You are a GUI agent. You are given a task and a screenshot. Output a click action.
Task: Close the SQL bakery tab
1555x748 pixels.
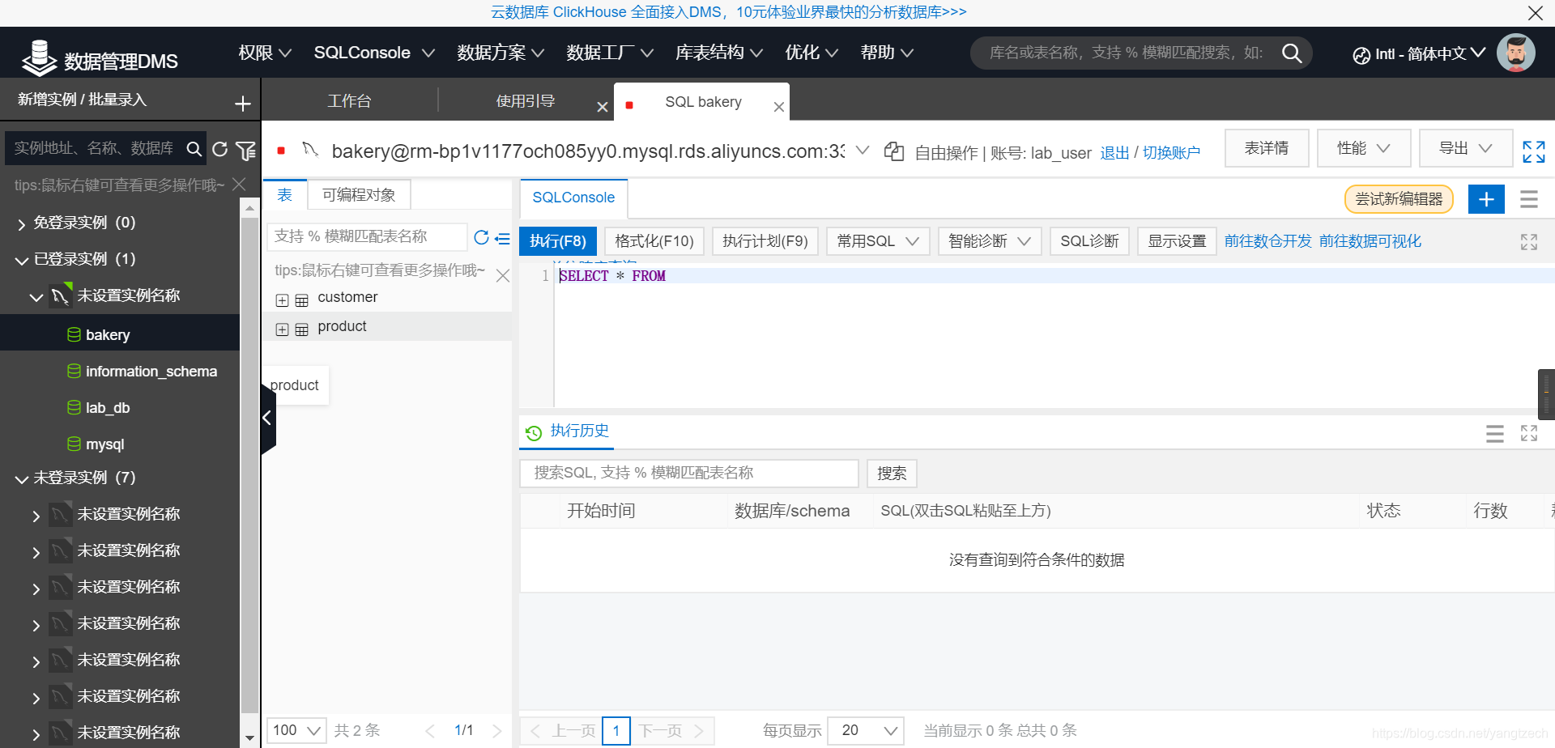click(x=778, y=107)
